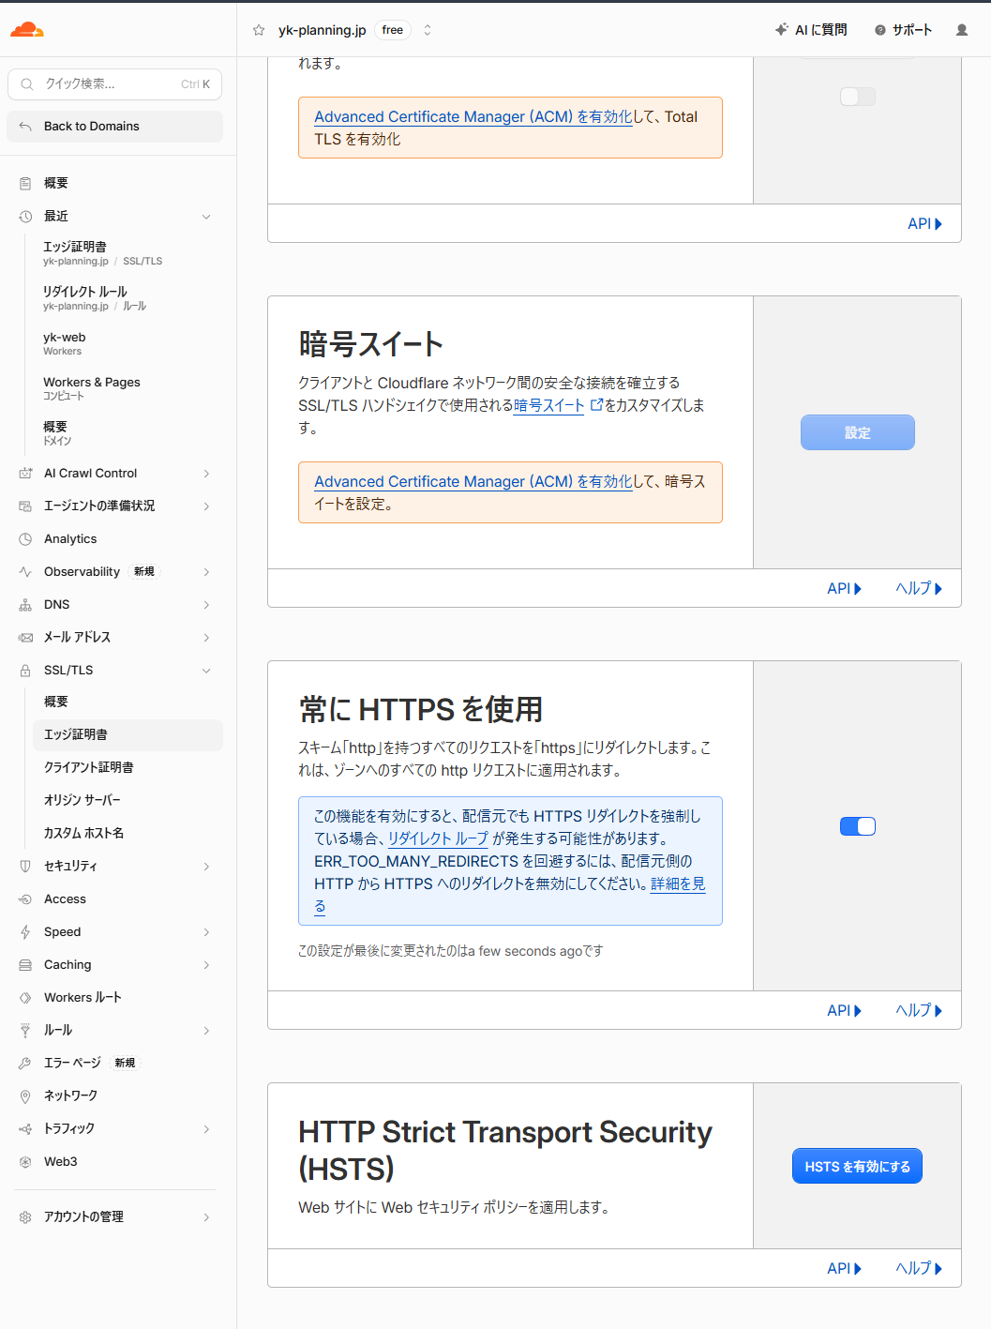
Task: Click the メール アドレス envelope icon
Action: 25,638
